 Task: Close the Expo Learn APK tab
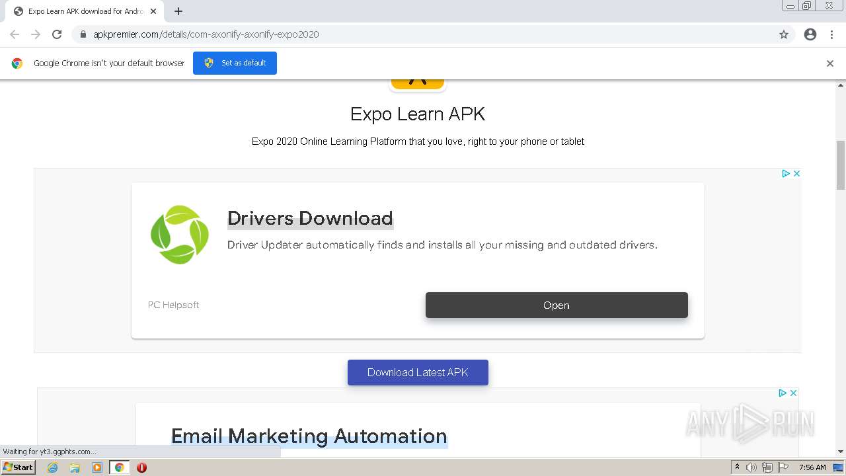pos(153,11)
